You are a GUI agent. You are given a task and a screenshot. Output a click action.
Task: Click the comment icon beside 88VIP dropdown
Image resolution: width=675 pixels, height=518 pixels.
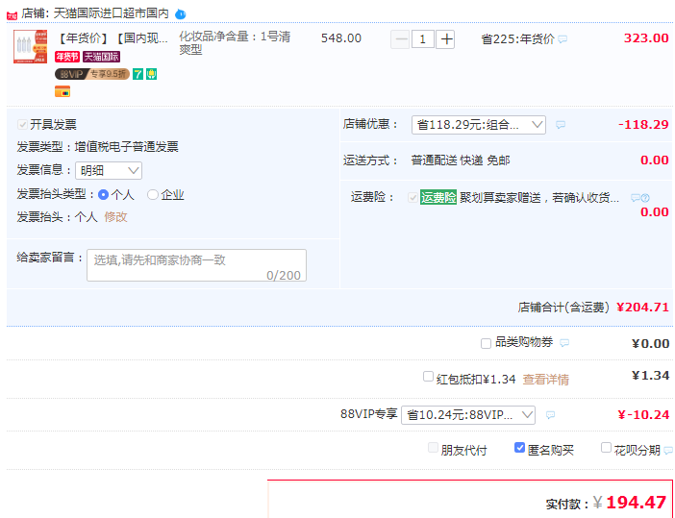pyautogui.click(x=550, y=415)
